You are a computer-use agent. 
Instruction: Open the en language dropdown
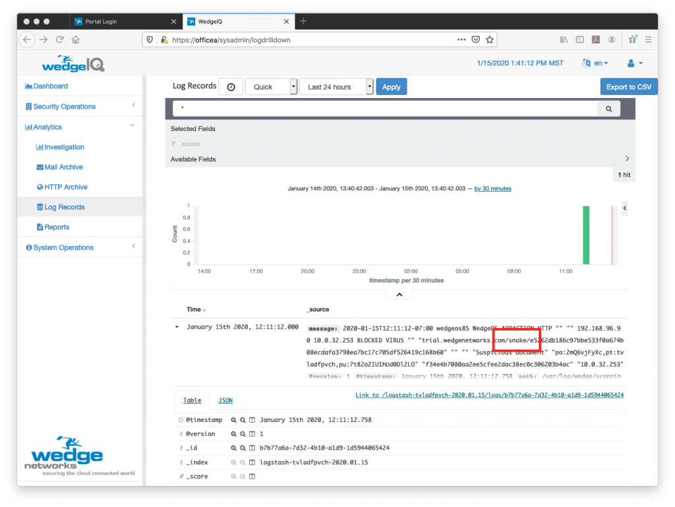tap(595, 63)
